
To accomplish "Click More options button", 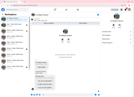I will (83, 23).
